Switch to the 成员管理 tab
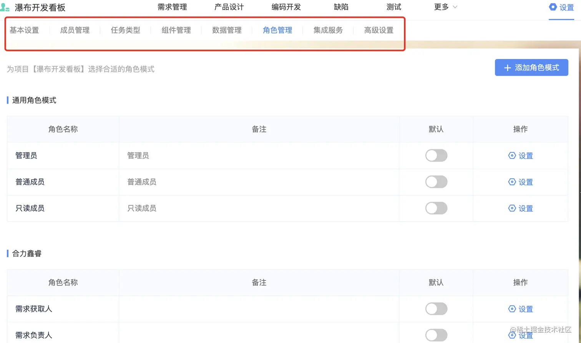581x343 pixels. click(75, 30)
